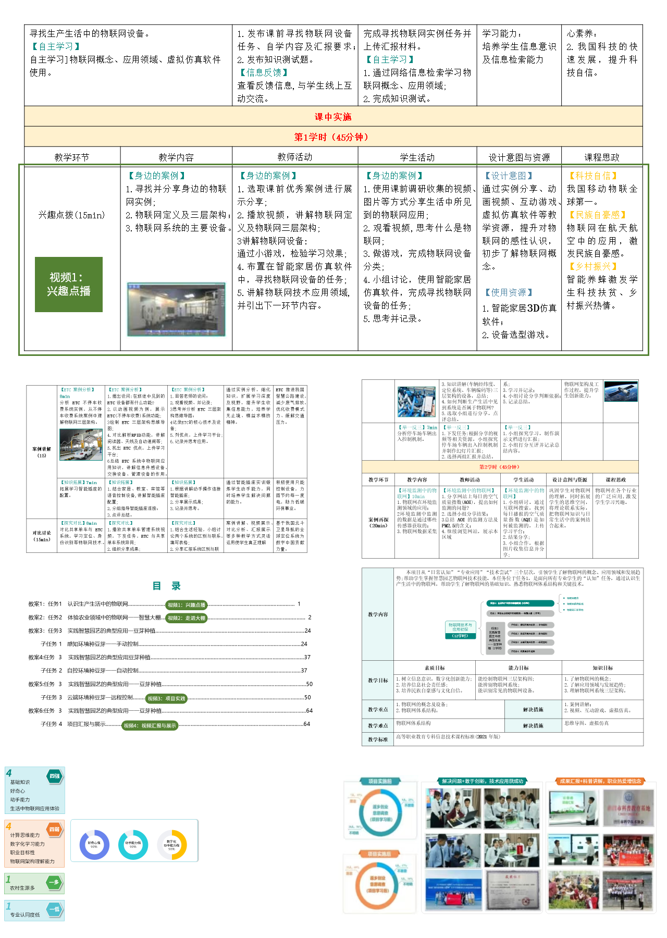Open the student presenting at green screen photo
667x938 pixels.
point(575,808)
